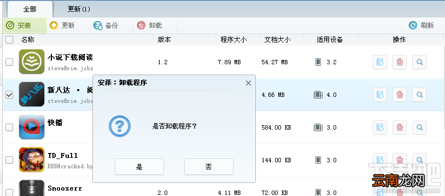The image size is (445, 196).
Task: Uninstall icon in 新八达 row
Action: tap(400, 95)
